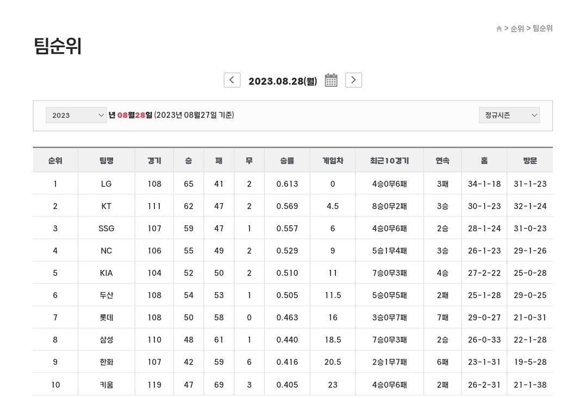Select the 최근10경기 column header

click(x=389, y=161)
